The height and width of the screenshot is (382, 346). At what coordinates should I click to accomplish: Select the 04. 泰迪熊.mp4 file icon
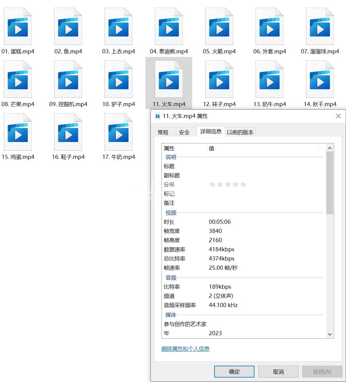169,27
